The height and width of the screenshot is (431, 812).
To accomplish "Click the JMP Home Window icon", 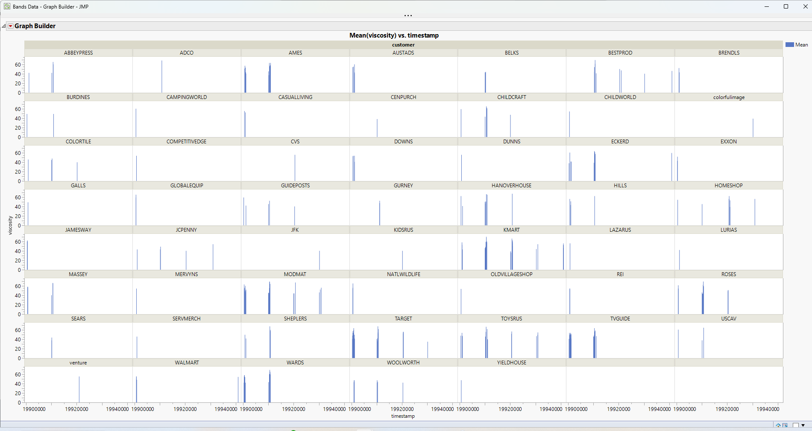I will (x=778, y=425).
